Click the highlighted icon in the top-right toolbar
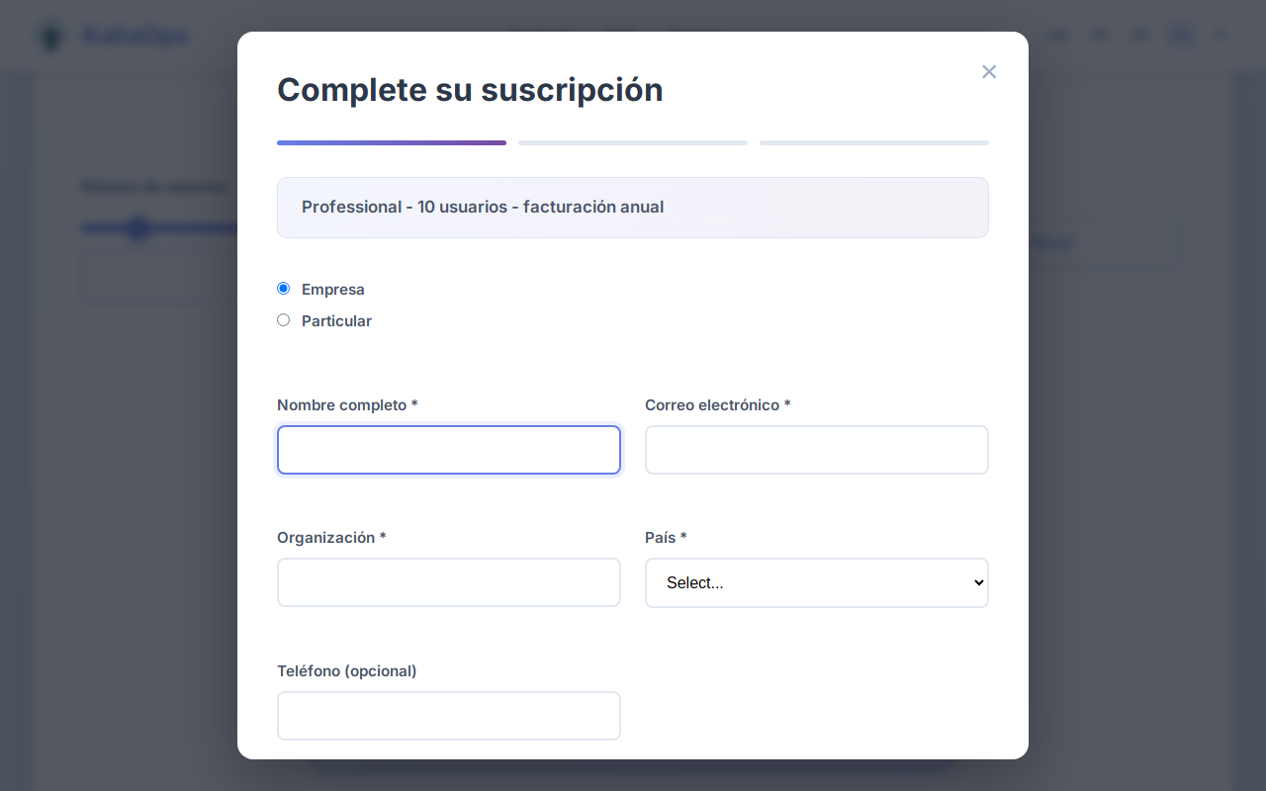 (1181, 35)
